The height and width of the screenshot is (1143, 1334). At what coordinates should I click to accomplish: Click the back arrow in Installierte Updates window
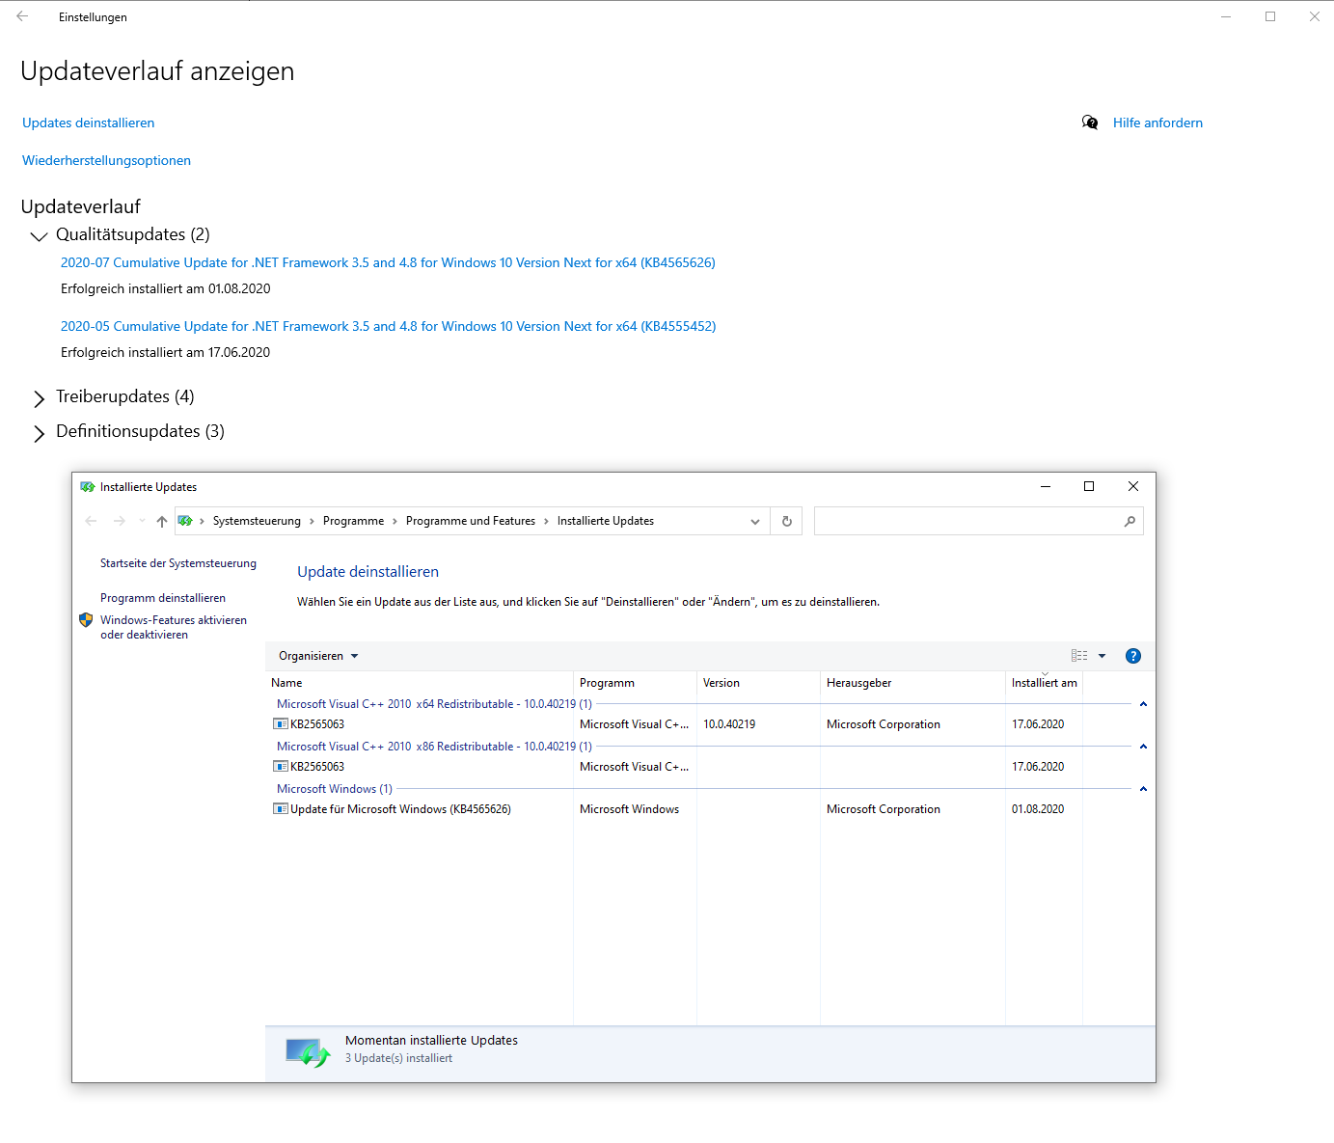(x=92, y=521)
